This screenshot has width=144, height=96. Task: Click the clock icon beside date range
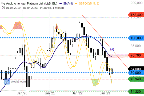[3, 8]
